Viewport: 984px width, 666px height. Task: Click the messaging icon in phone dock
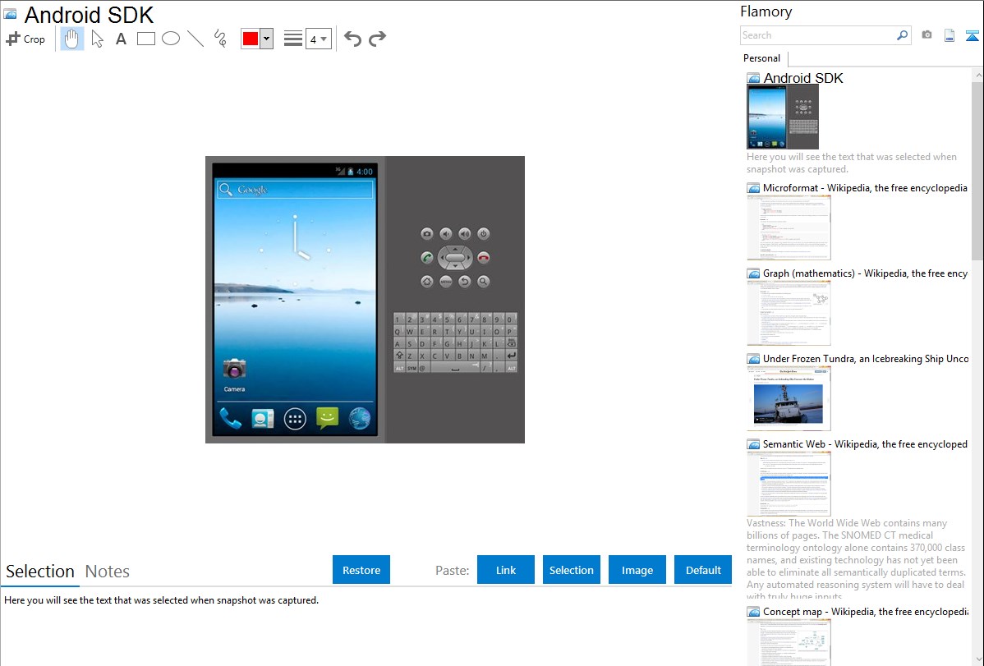point(327,418)
